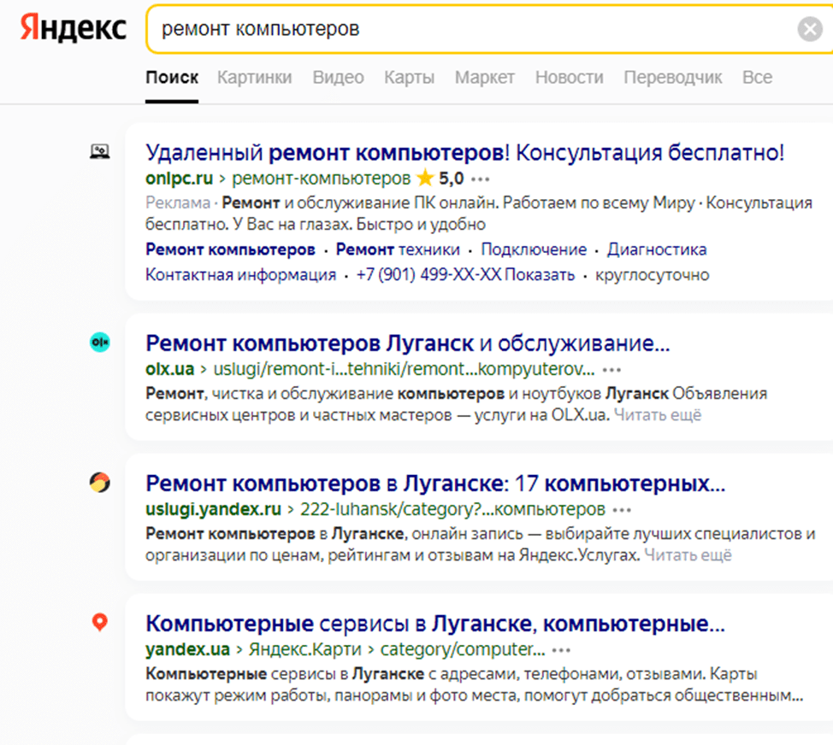
Task: Click the olx.ua uslugi/remont URL path
Action: (404, 369)
